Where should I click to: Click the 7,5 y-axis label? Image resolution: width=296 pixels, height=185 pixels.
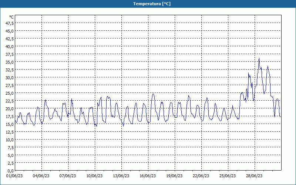coord(11,148)
